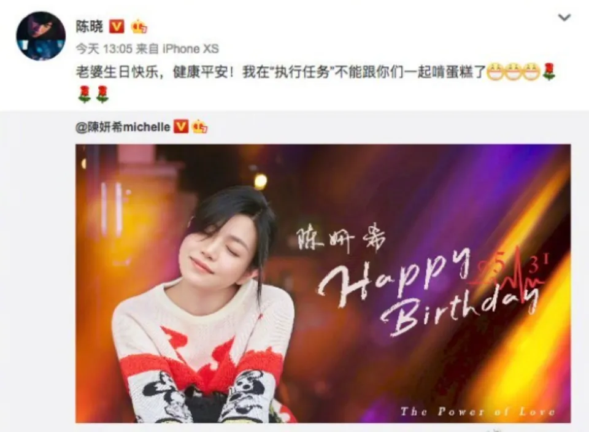This screenshot has width=589, height=432.
Task: Click the middle grinning emoji
Action: point(513,72)
